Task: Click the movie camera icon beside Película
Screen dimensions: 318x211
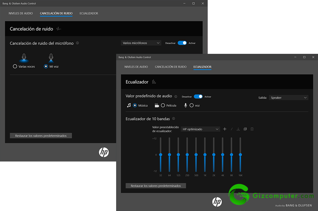Action: click(157, 105)
